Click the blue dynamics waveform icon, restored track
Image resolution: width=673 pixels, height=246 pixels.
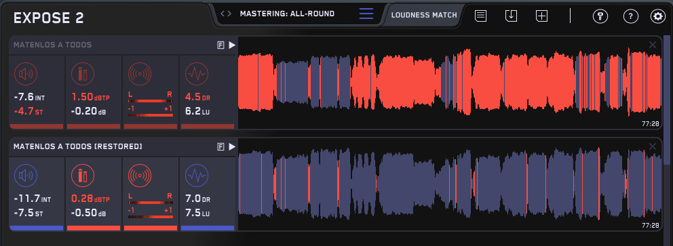click(x=197, y=176)
